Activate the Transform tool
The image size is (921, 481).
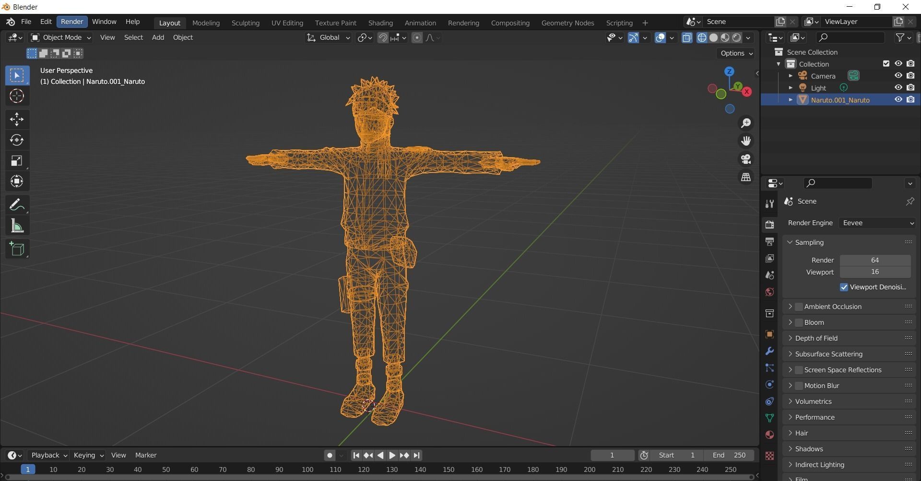[17, 181]
